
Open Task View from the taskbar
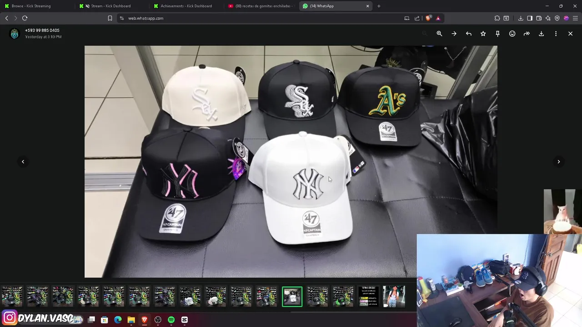pyautogui.click(x=91, y=320)
